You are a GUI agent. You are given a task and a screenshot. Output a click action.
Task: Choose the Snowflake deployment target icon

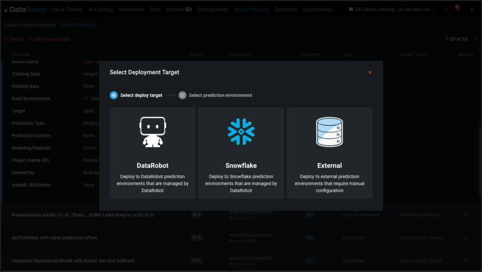coord(241,131)
